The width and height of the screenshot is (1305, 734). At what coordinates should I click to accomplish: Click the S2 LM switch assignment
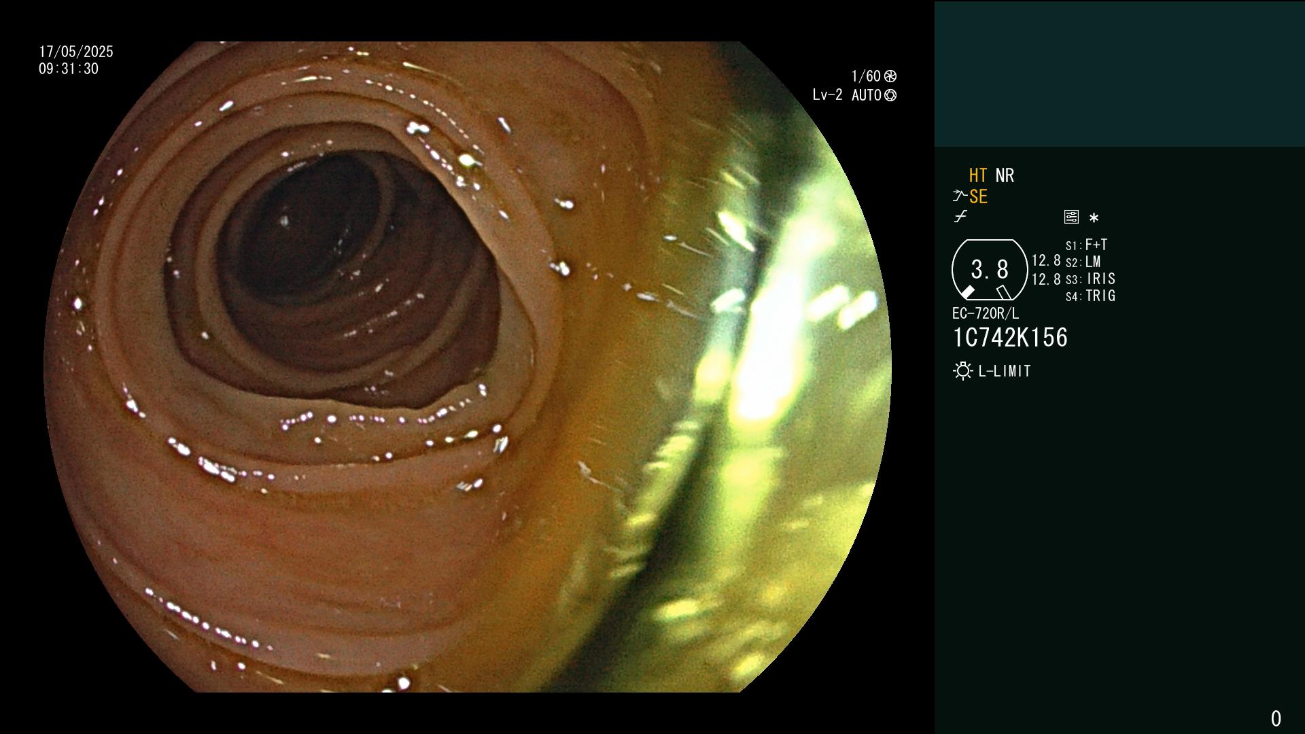click(1083, 262)
